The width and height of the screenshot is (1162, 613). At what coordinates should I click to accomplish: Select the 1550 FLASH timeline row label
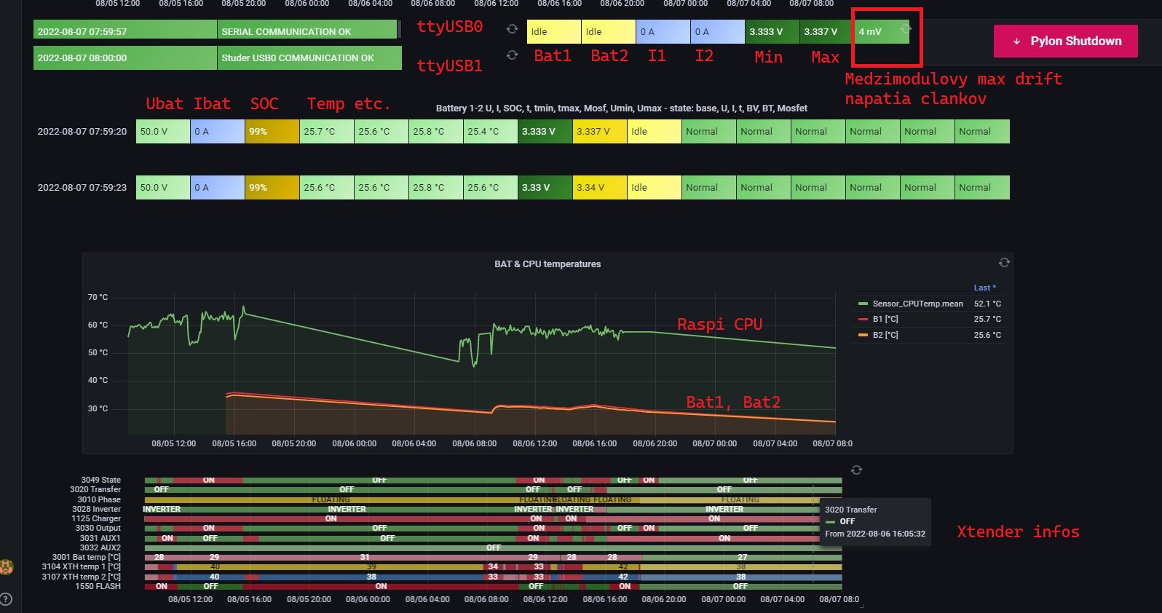point(98,586)
